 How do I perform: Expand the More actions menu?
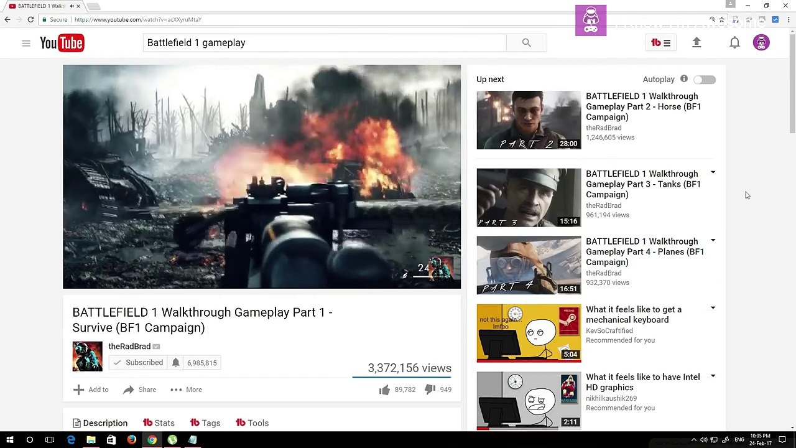186,390
